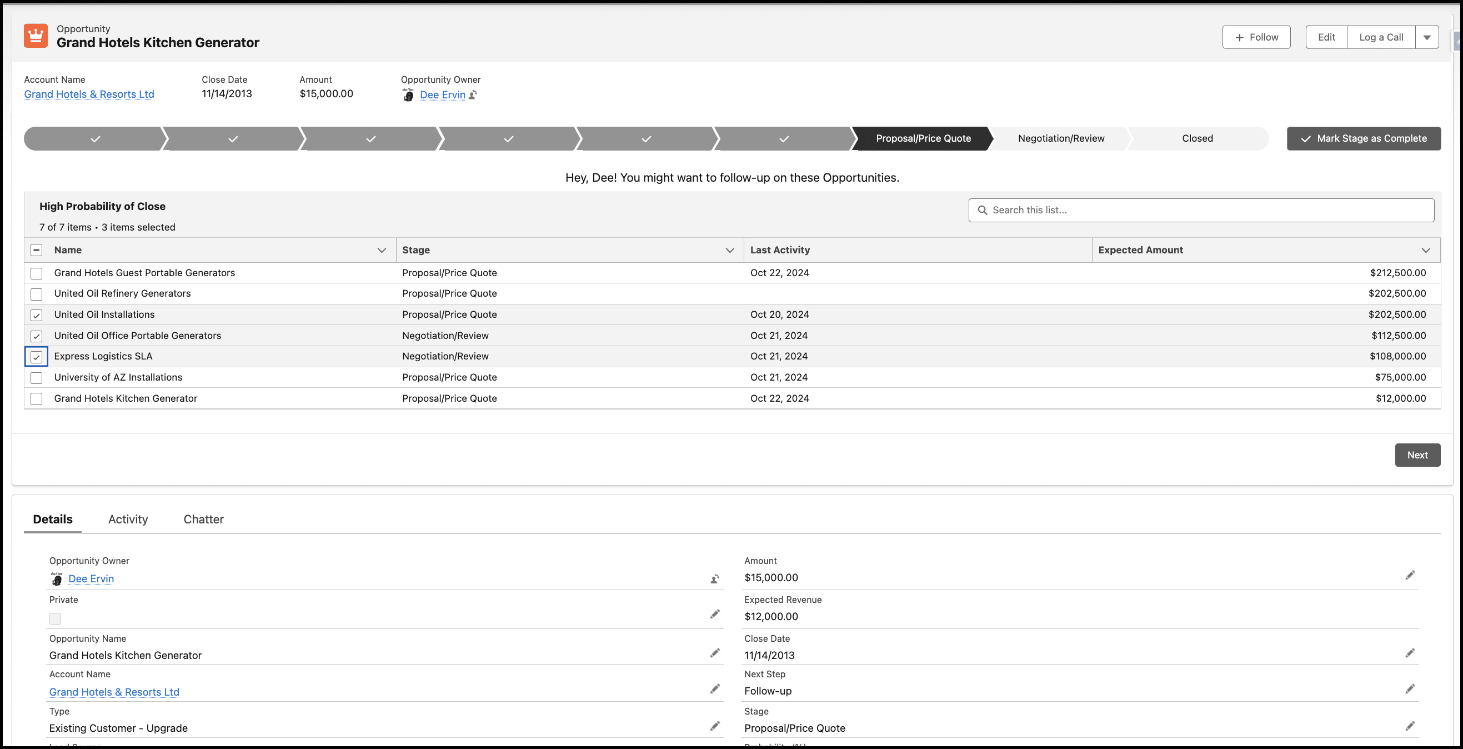Edit the Amount with the pencil icon
The width and height of the screenshot is (1463, 749).
tap(1410, 575)
